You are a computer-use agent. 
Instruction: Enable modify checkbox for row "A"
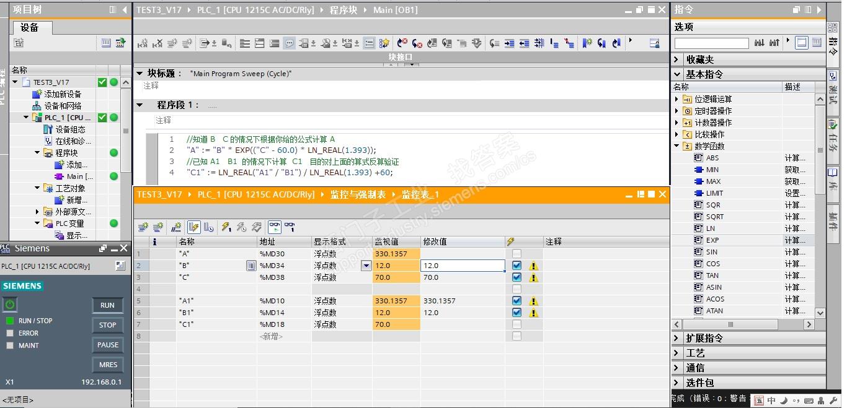click(517, 254)
